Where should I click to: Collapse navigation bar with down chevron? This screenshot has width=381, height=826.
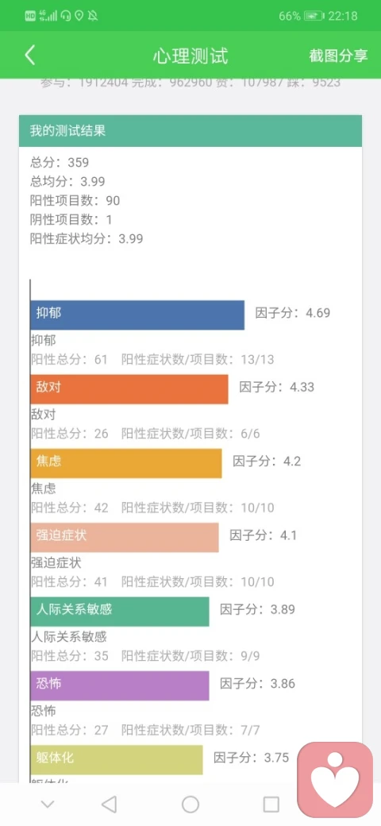[48, 805]
